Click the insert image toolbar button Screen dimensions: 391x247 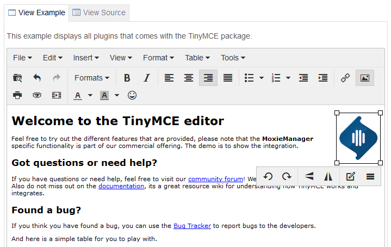[x=365, y=78]
